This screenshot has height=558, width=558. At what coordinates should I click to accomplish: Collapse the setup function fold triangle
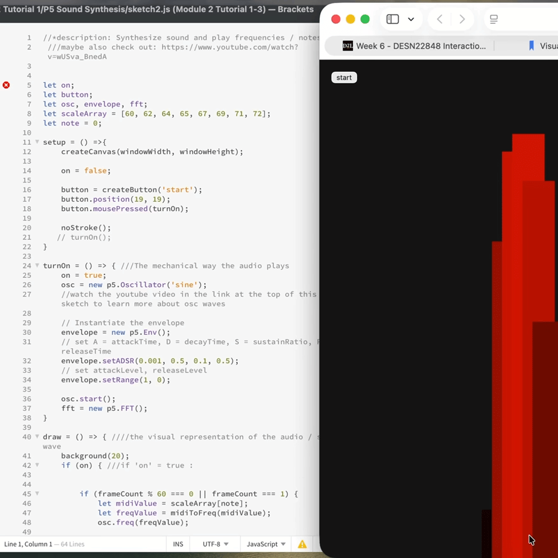coord(37,142)
